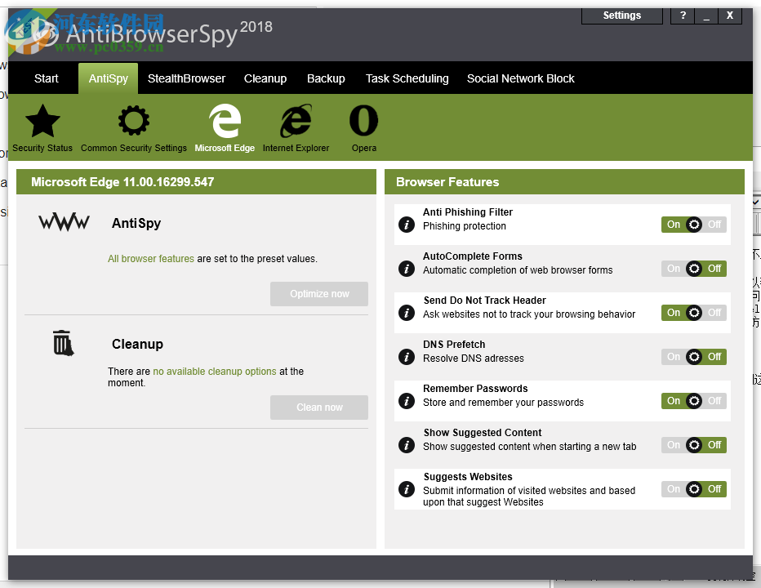Image resolution: width=761 pixels, height=588 pixels.
Task: Open help with the question mark button
Action: tap(683, 16)
